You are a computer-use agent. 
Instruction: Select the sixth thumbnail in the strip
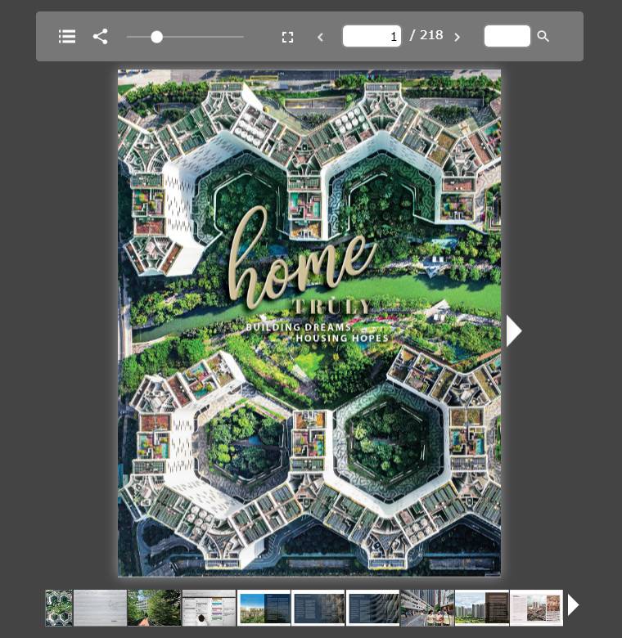tap(318, 608)
